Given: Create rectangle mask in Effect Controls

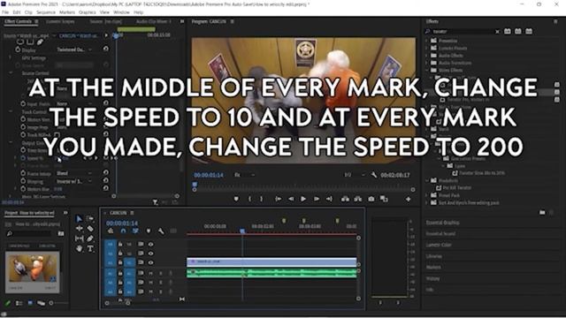Looking at the screenshot, I should 30,42.
